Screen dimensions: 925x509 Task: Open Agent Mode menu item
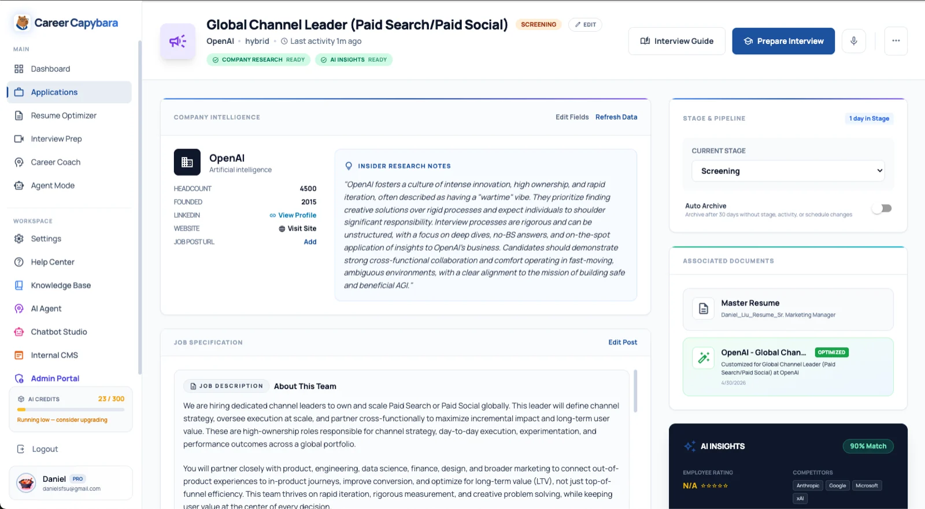[x=69, y=185]
